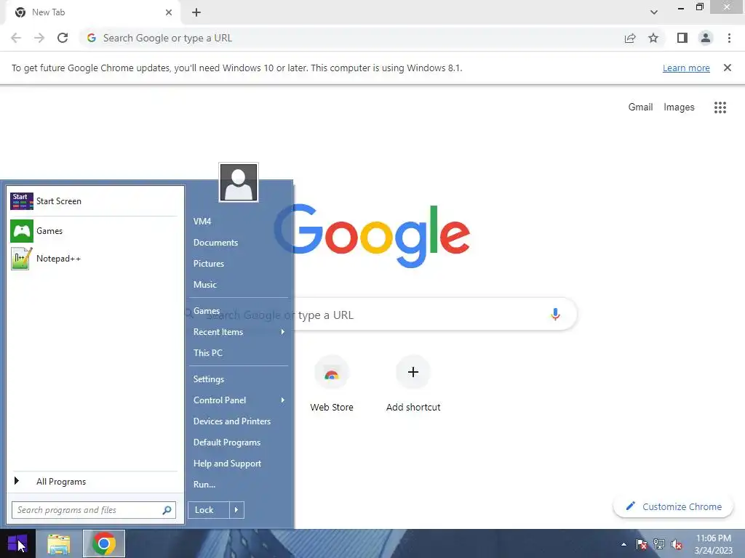Viewport: 745px width, 558px height.
Task: Click the Windows Start button on taskbar
Action: (x=17, y=543)
